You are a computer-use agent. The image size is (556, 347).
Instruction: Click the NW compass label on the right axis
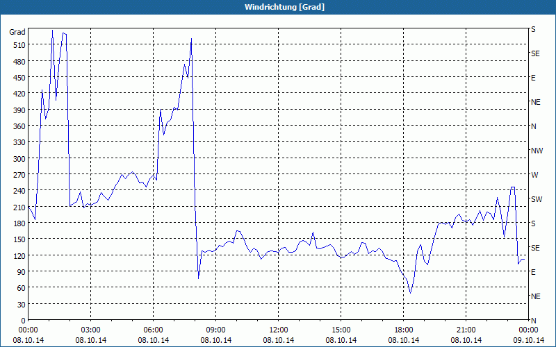(537, 151)
